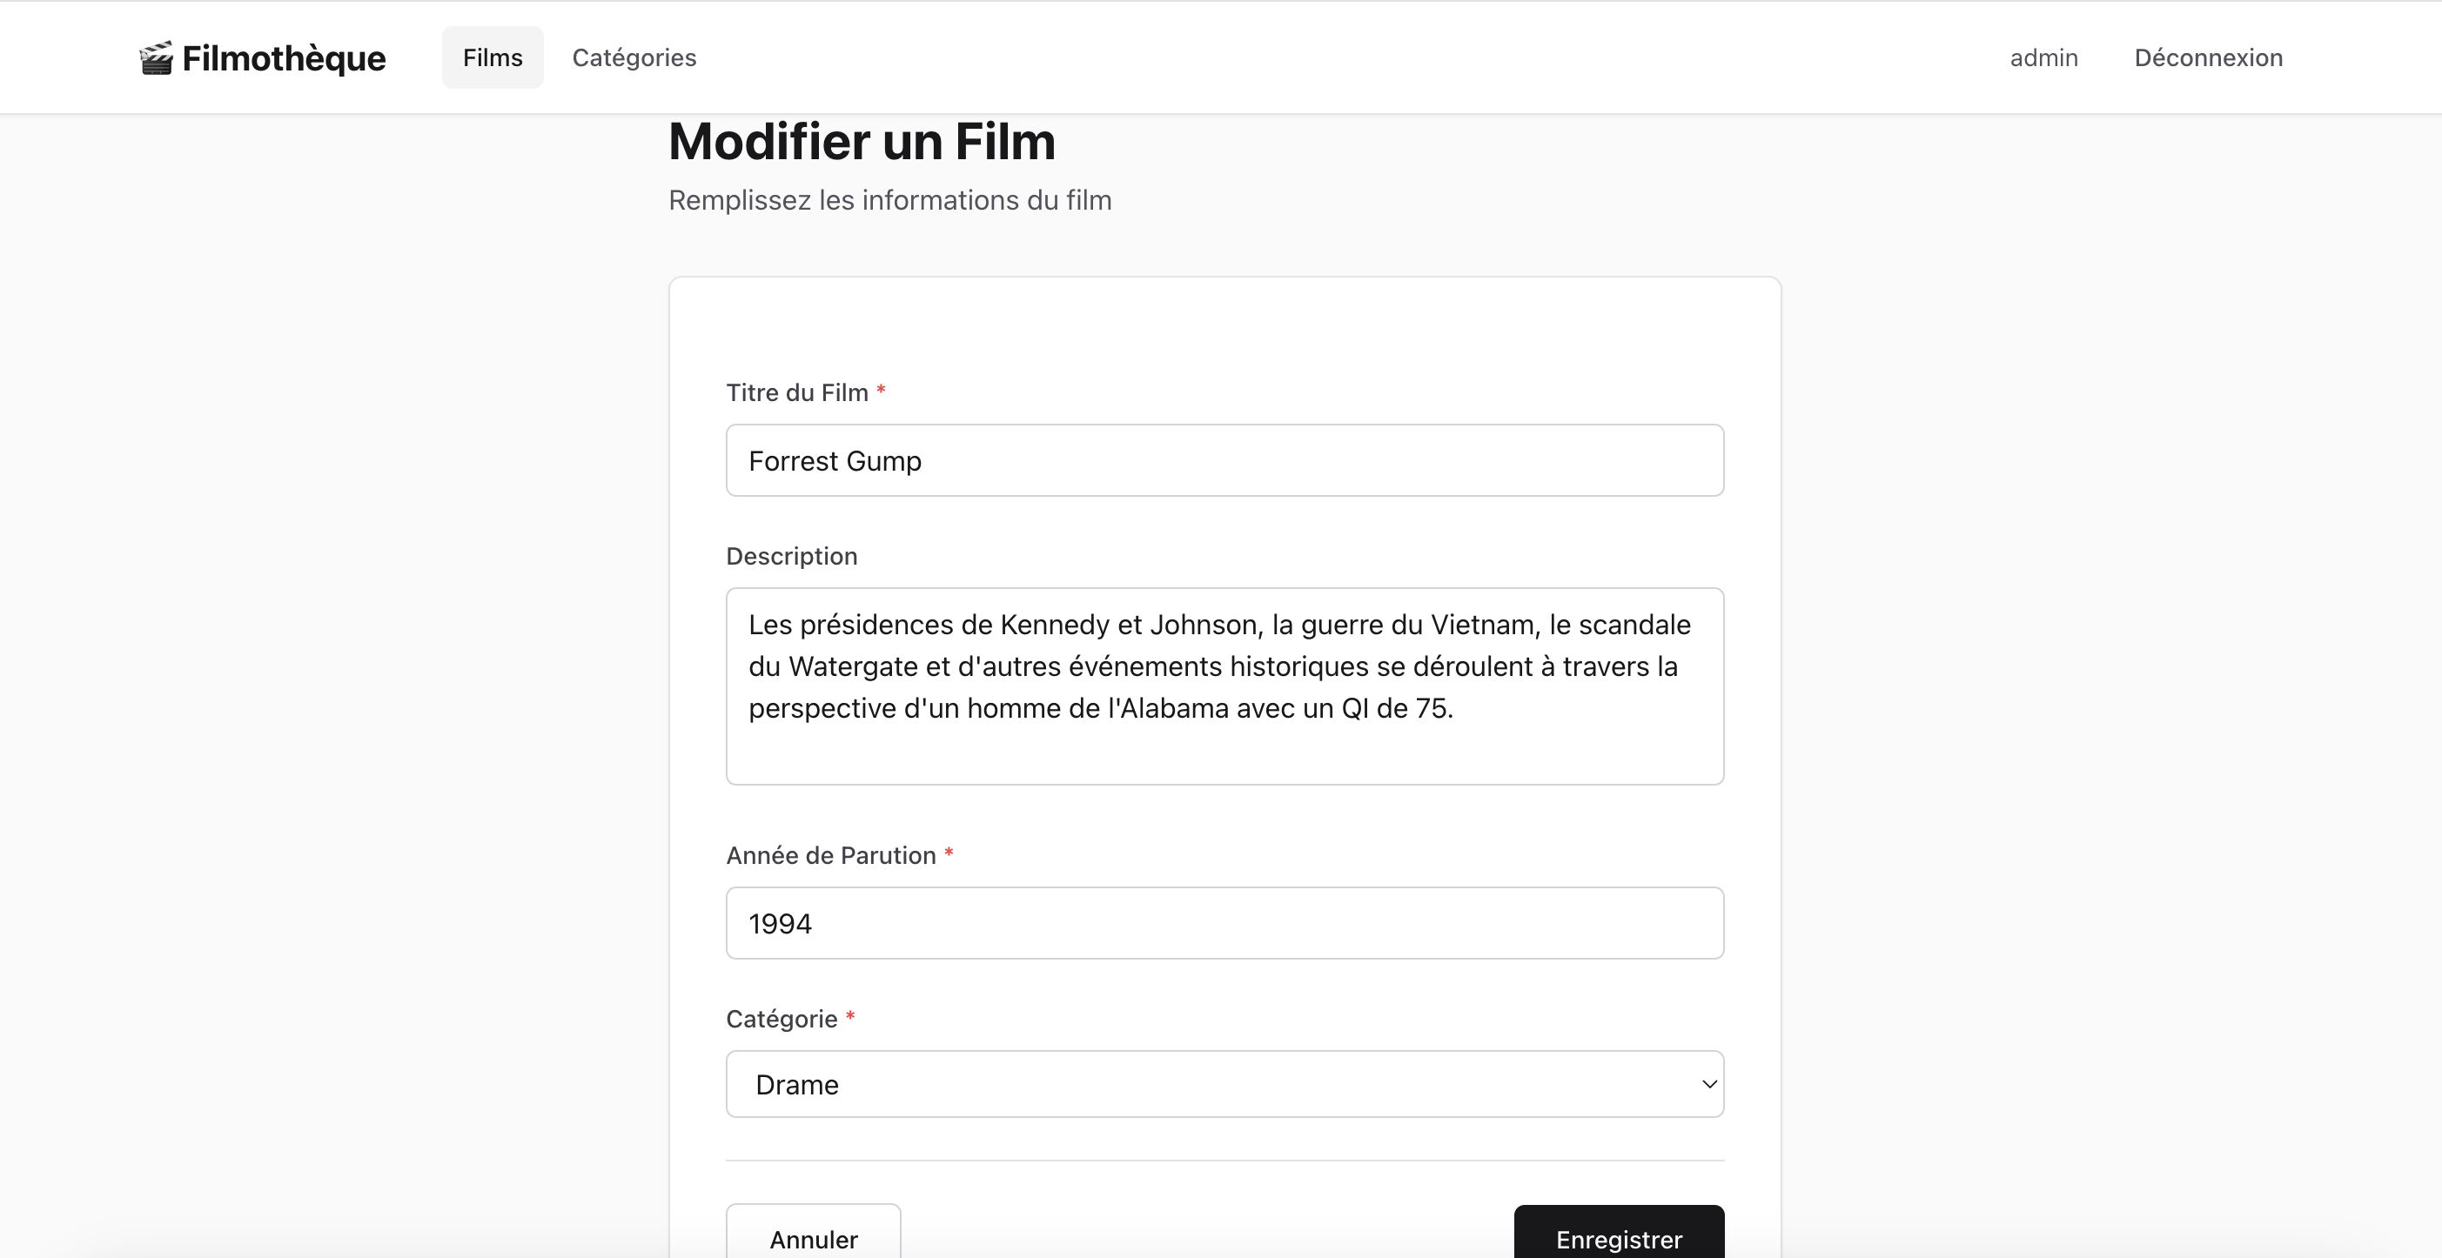Click the Titre du Film label text
Screen dimensions: 2442x1258
tap(796, 392)
